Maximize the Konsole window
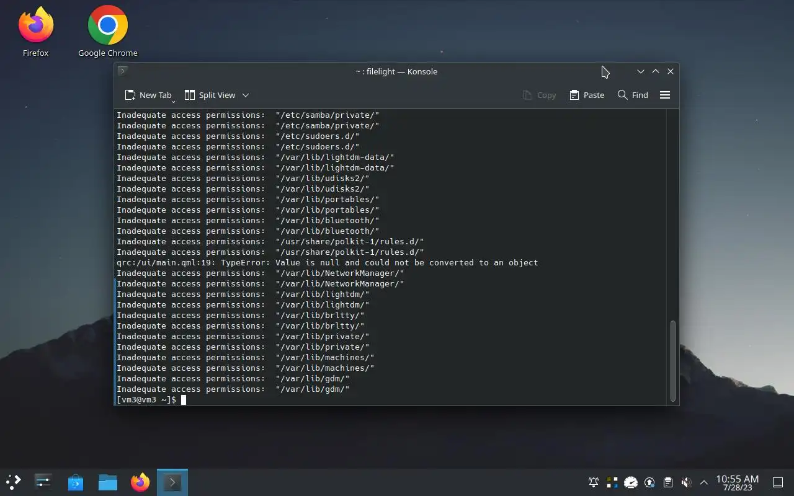Viewport: 794px width, 496px height. (x=656, y=71)
